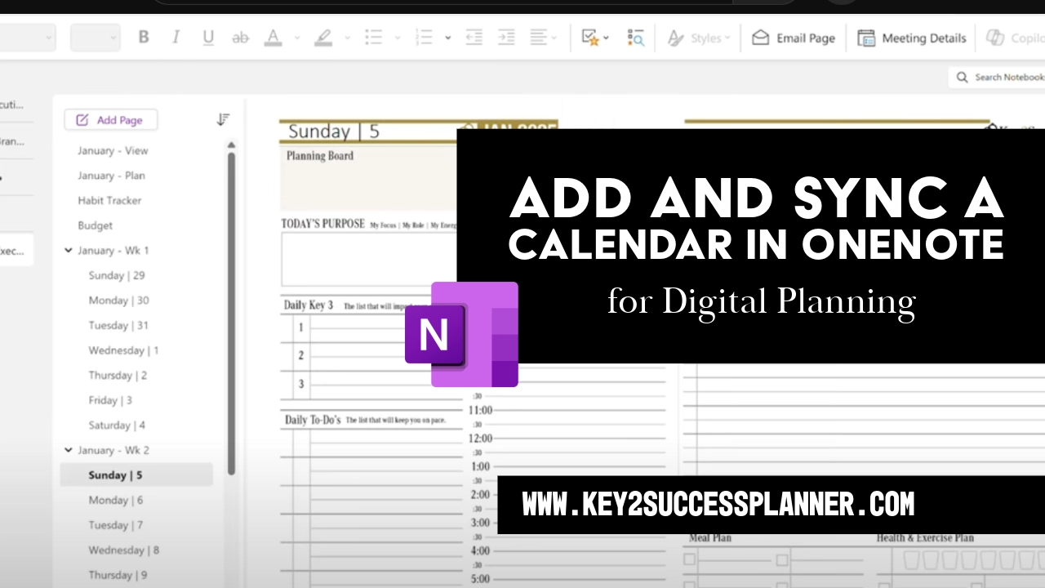Apply italic formatting
The height and width of the screenshot is (588, 1045).
tap(175, 38)
